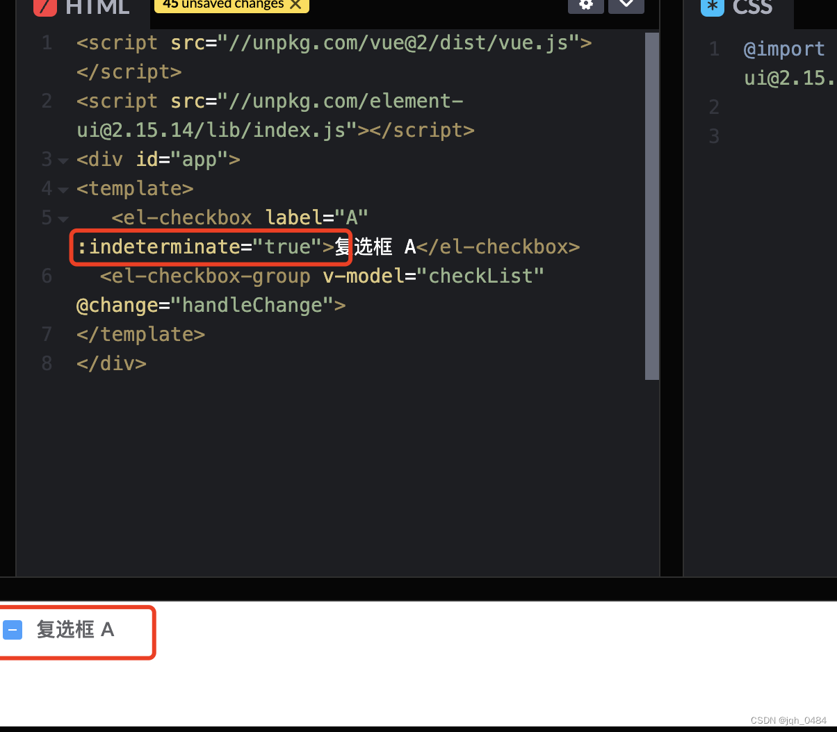837x732 pixels.
Task: Click the highlighted :indeterminate="true" attribute
Action: point(209,247)
